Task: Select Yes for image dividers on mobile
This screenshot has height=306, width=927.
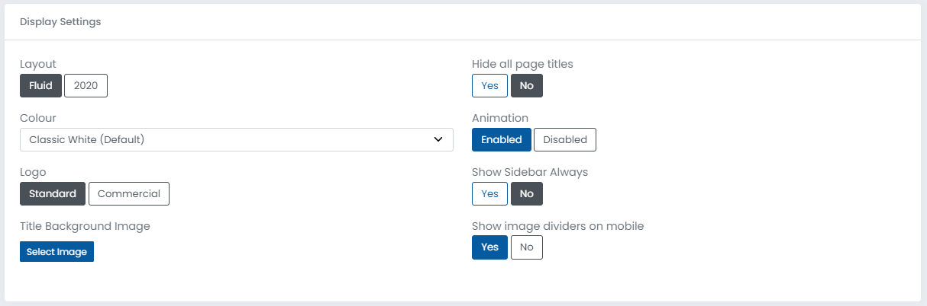Action: coord(489,247)
